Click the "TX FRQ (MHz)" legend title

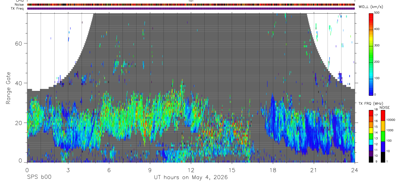pos(371,104)
